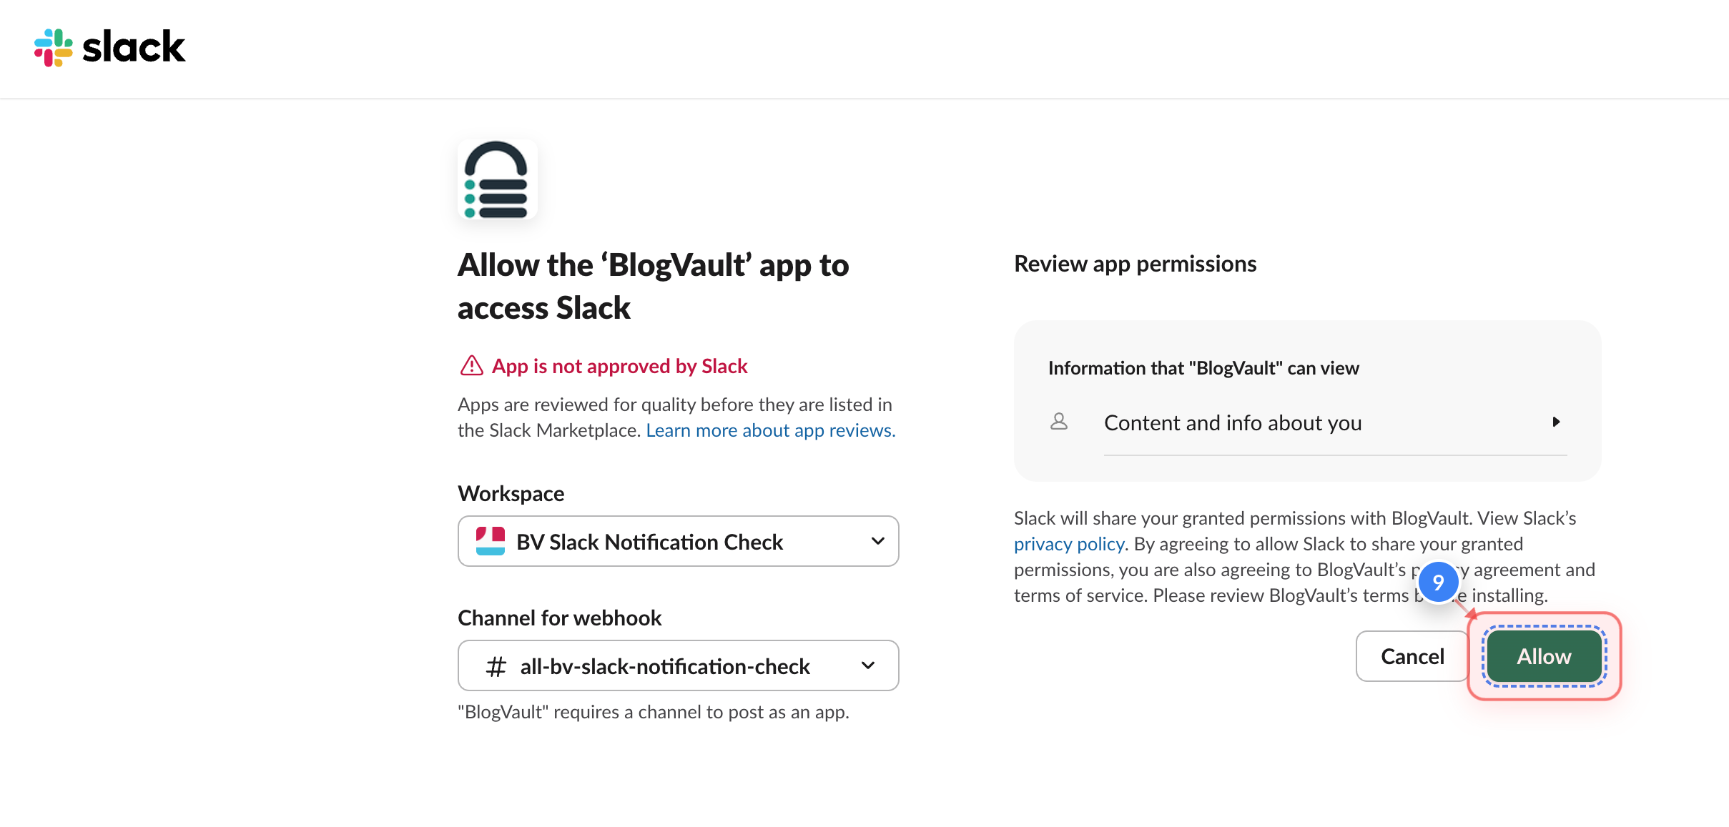Click the person icon next to permissions info
This screenshot has width=1729, height=827.
(1058, 422)
